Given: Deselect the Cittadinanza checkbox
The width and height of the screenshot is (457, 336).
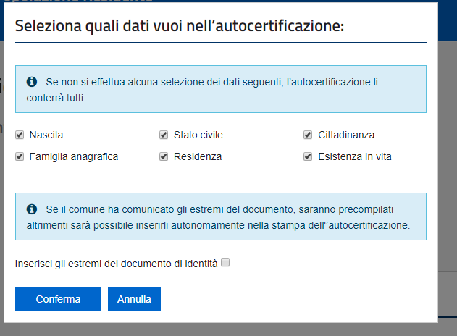Looking at the screenshot, I should pyautogui.click(x=308, y=135).
